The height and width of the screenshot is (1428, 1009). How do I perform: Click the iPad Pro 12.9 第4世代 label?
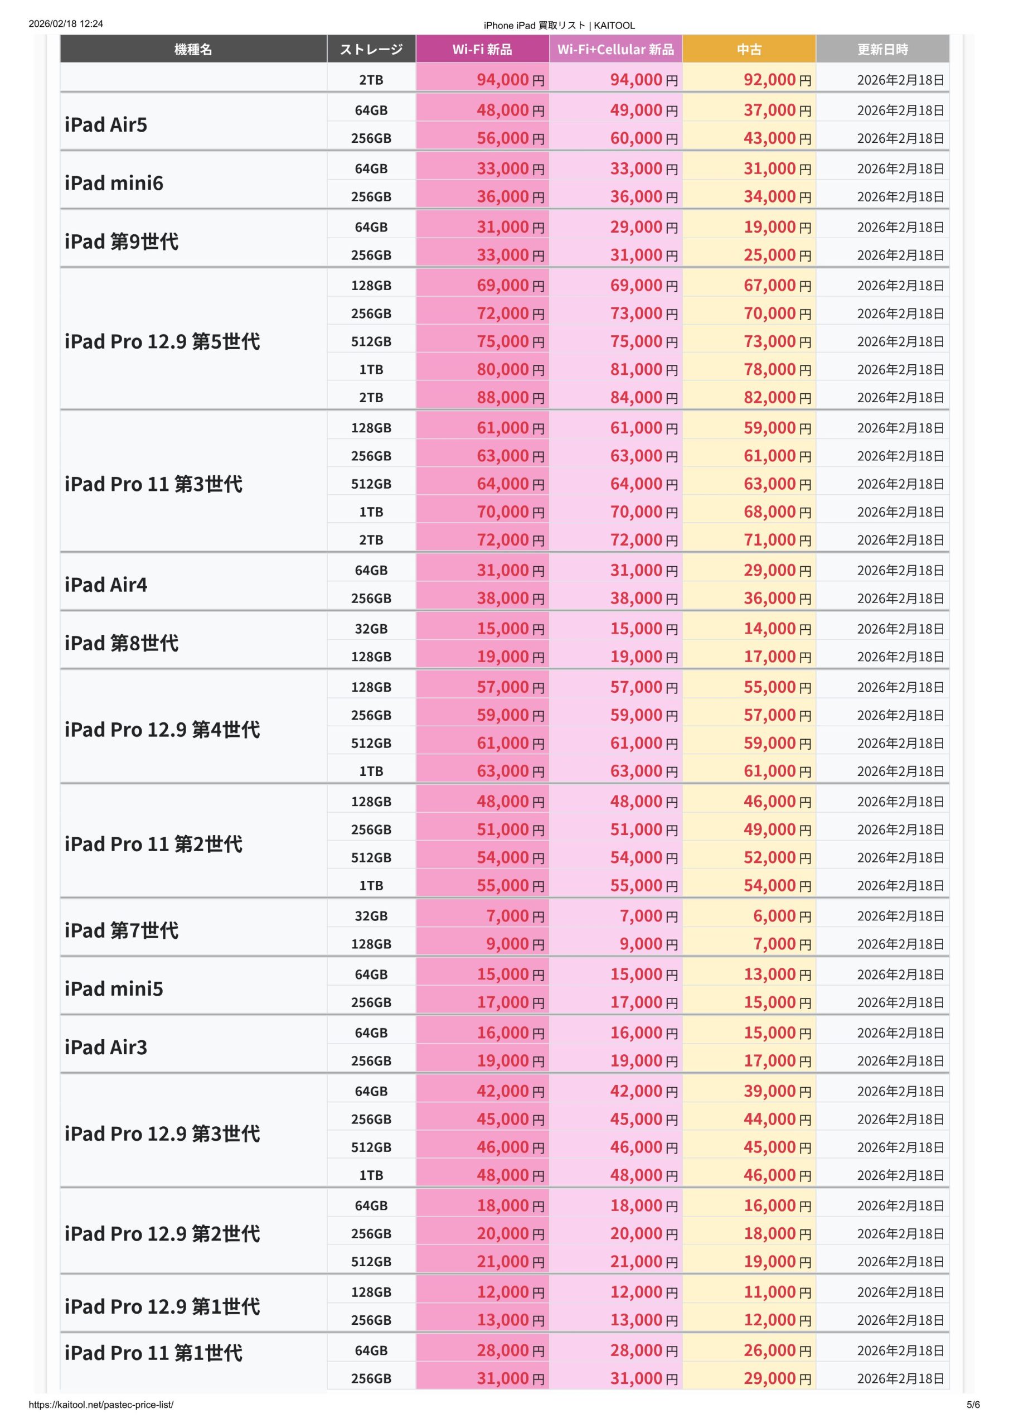[x=162, y=729]
